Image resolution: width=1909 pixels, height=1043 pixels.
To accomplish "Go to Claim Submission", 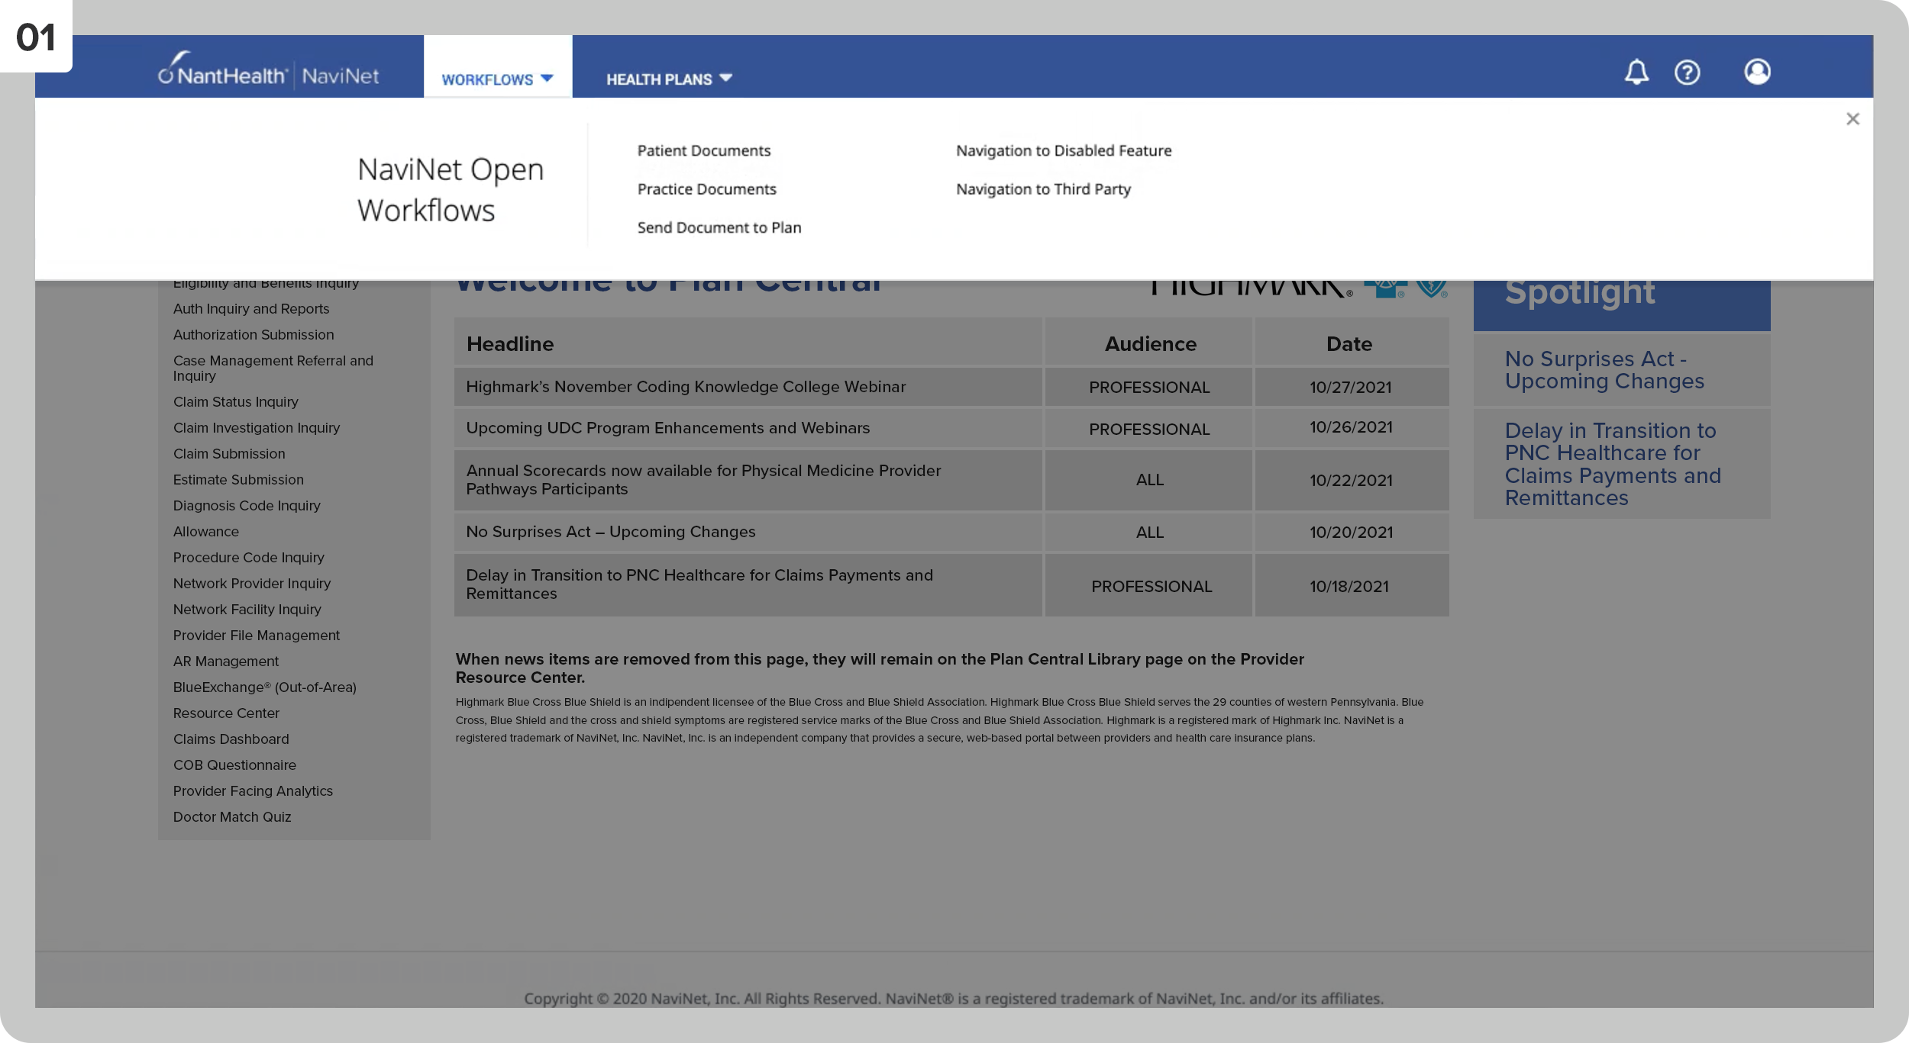I will coord(229,454).
